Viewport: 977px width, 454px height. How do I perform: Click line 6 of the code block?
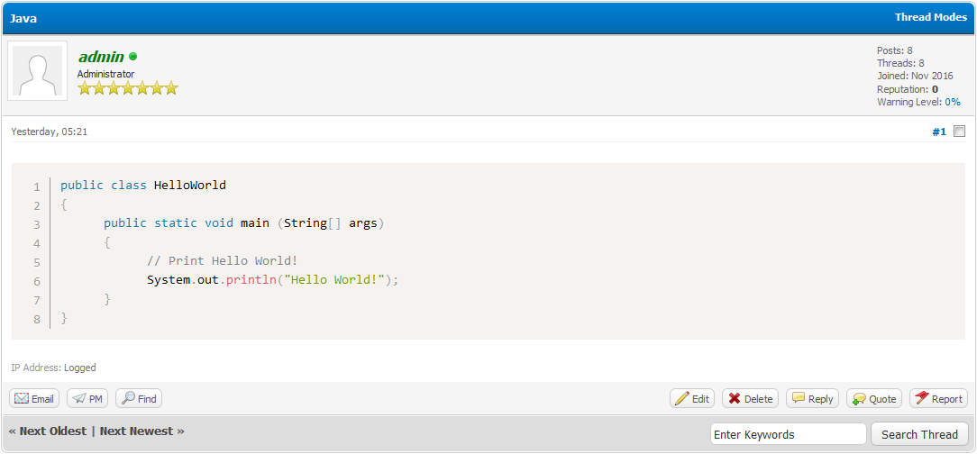(272, 280)
